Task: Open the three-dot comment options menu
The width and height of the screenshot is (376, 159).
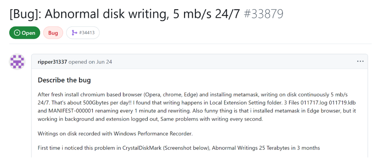Action: [x=360, y=62]
